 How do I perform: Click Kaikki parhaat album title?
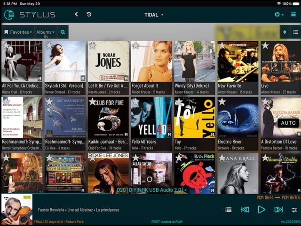[108, 142]
